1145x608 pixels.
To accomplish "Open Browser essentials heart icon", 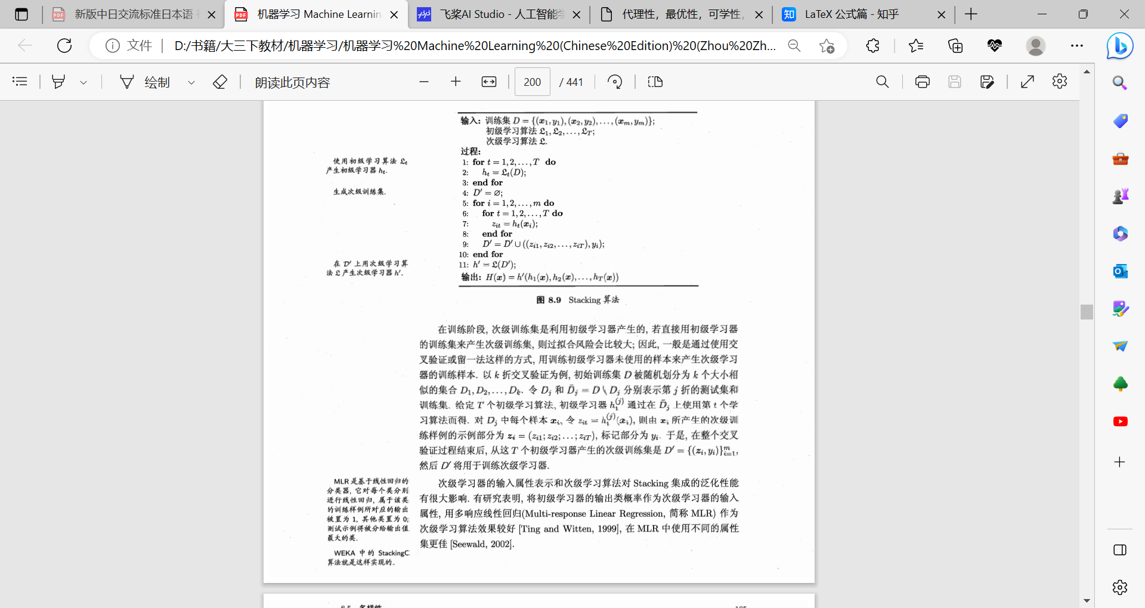I will coord(994,45).
